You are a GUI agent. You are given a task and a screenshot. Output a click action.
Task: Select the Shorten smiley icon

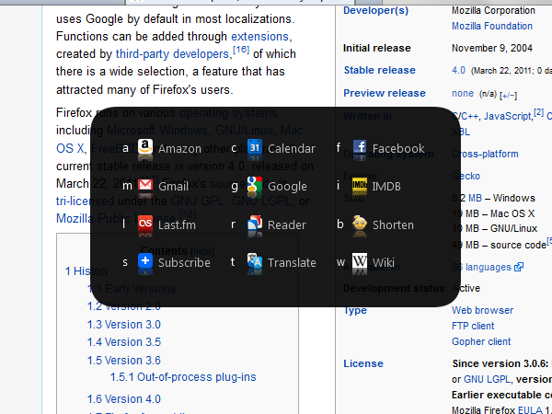(360, 223)
